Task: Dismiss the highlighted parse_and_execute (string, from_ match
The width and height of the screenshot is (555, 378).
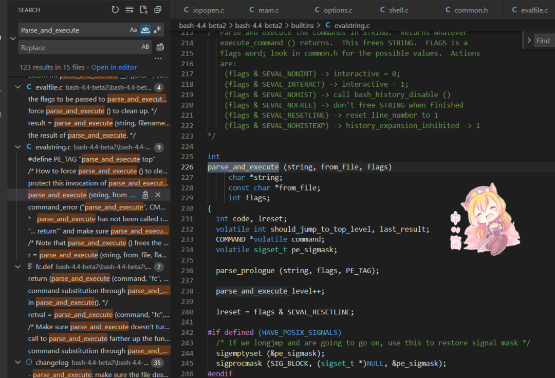Action: (x=158, y=195)
